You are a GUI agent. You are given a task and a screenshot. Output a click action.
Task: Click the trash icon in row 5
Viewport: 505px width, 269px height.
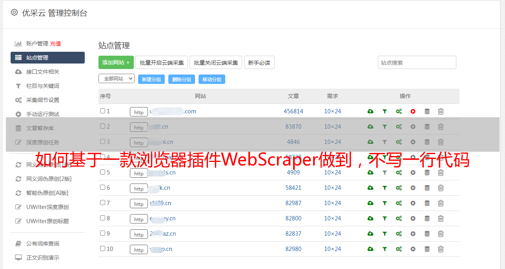coord(441,173)
